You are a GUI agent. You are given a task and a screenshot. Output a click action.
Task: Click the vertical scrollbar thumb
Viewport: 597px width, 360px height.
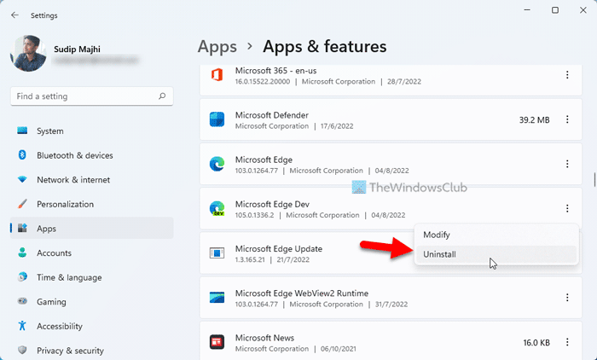tap(594, 179)
